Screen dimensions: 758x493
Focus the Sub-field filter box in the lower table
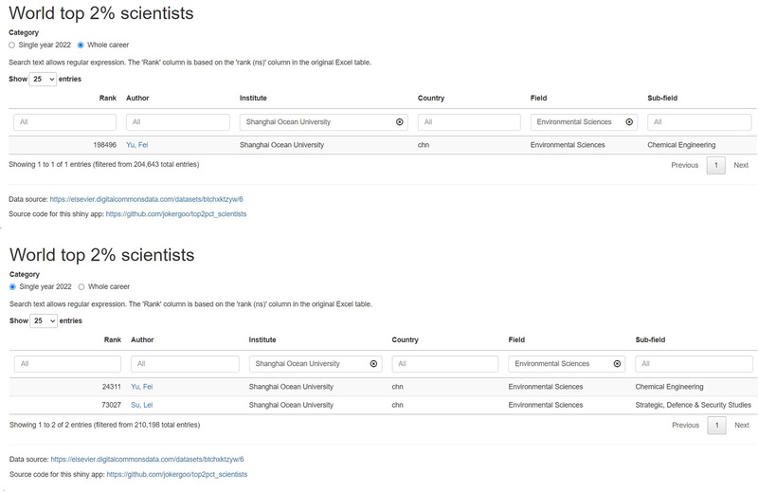pos(694,364)
